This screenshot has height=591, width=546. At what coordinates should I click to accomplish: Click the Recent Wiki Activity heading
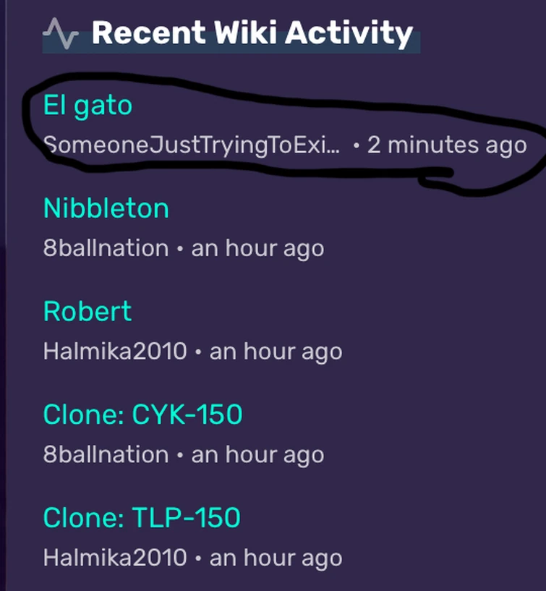pos(252,33)
